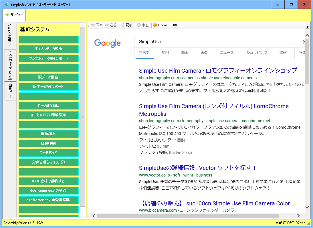The width and height of the screenshot is (313, 228).
Task: Open the URL toolbar item
Action: [175, 25]
